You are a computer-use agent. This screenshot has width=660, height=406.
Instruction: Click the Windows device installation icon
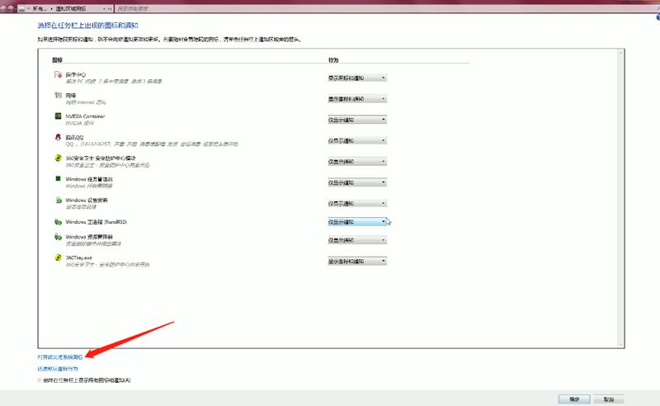click(x=58, y=200)
